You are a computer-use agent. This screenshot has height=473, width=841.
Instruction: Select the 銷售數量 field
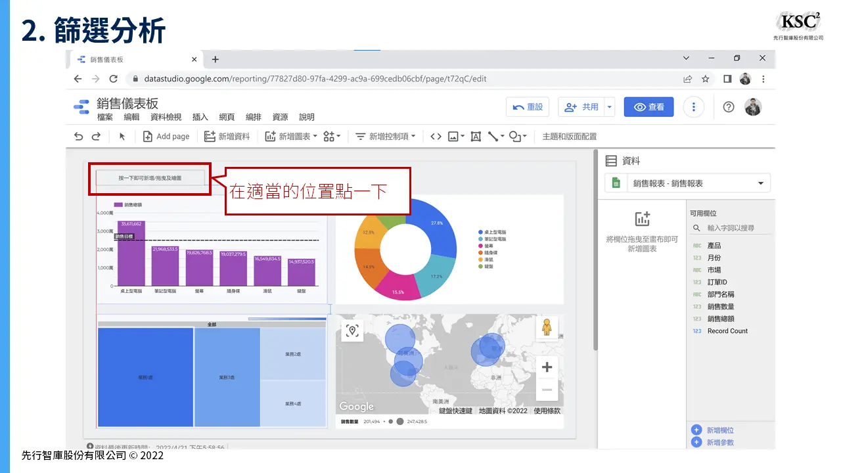[x=721, y=307]
